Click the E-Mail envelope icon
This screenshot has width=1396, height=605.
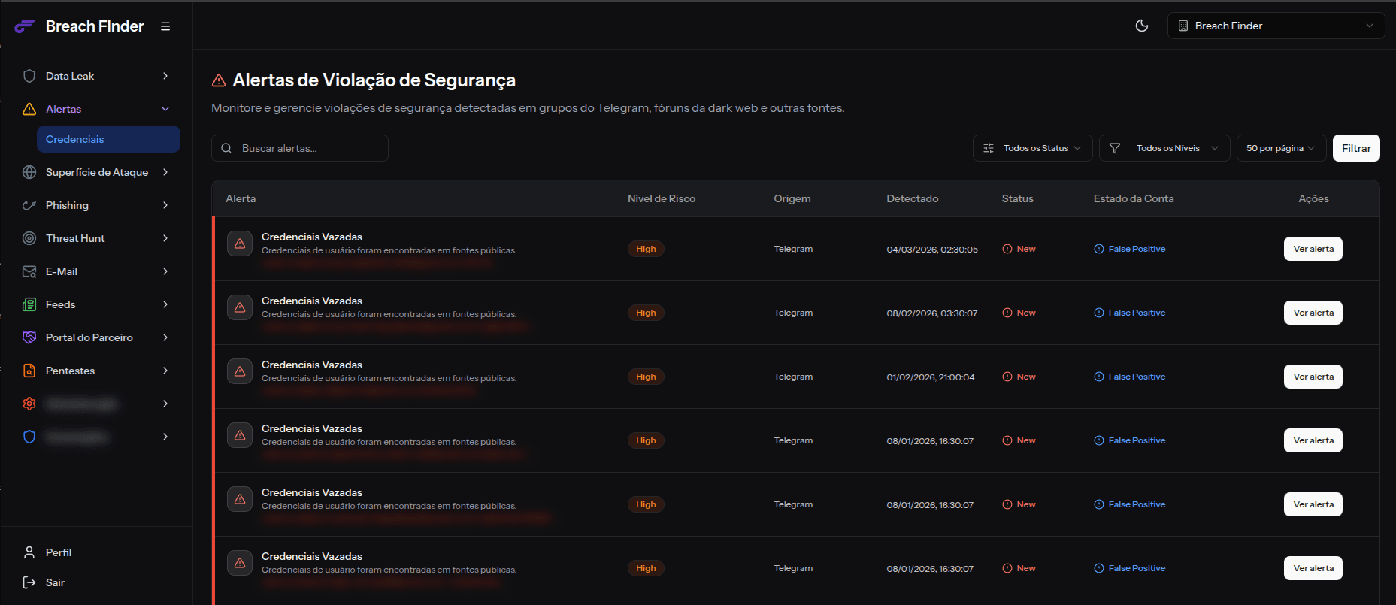click(x=29, y=271)
